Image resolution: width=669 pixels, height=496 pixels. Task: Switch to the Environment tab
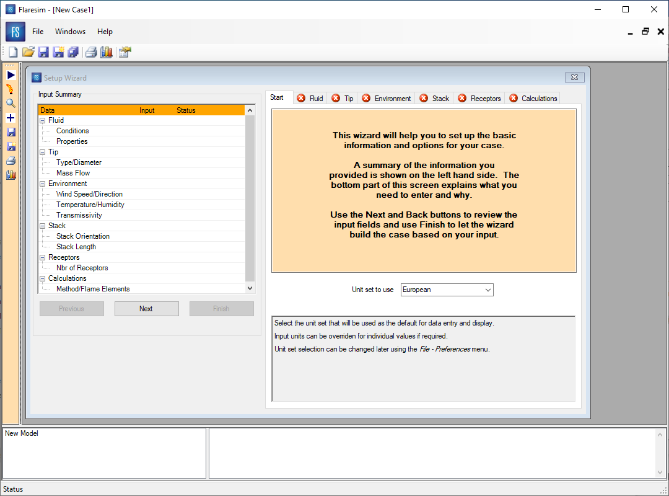pos(387,98)
